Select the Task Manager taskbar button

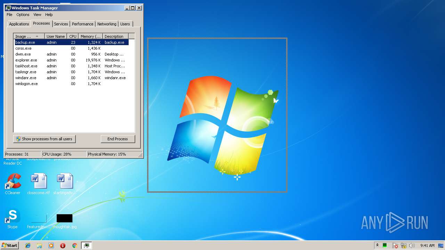(x=86, y=245)
